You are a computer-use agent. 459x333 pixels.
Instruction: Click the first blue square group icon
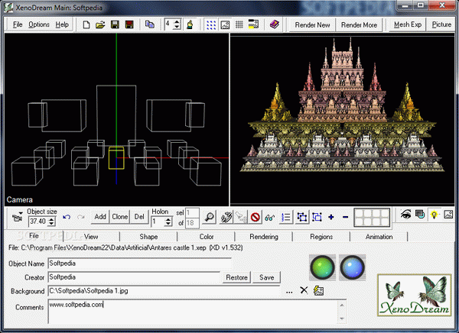302,217
